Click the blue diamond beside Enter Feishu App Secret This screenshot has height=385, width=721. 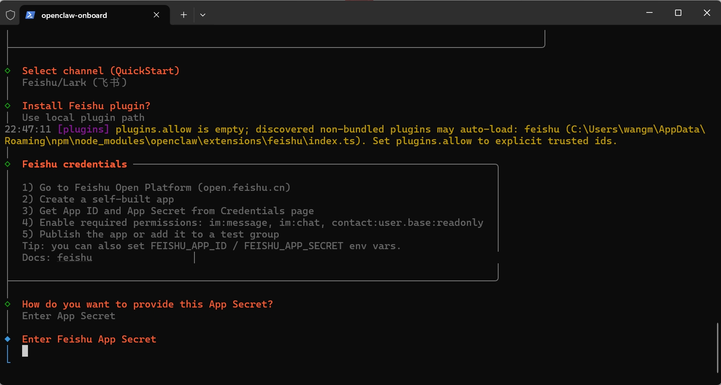[x=8, y=339]
